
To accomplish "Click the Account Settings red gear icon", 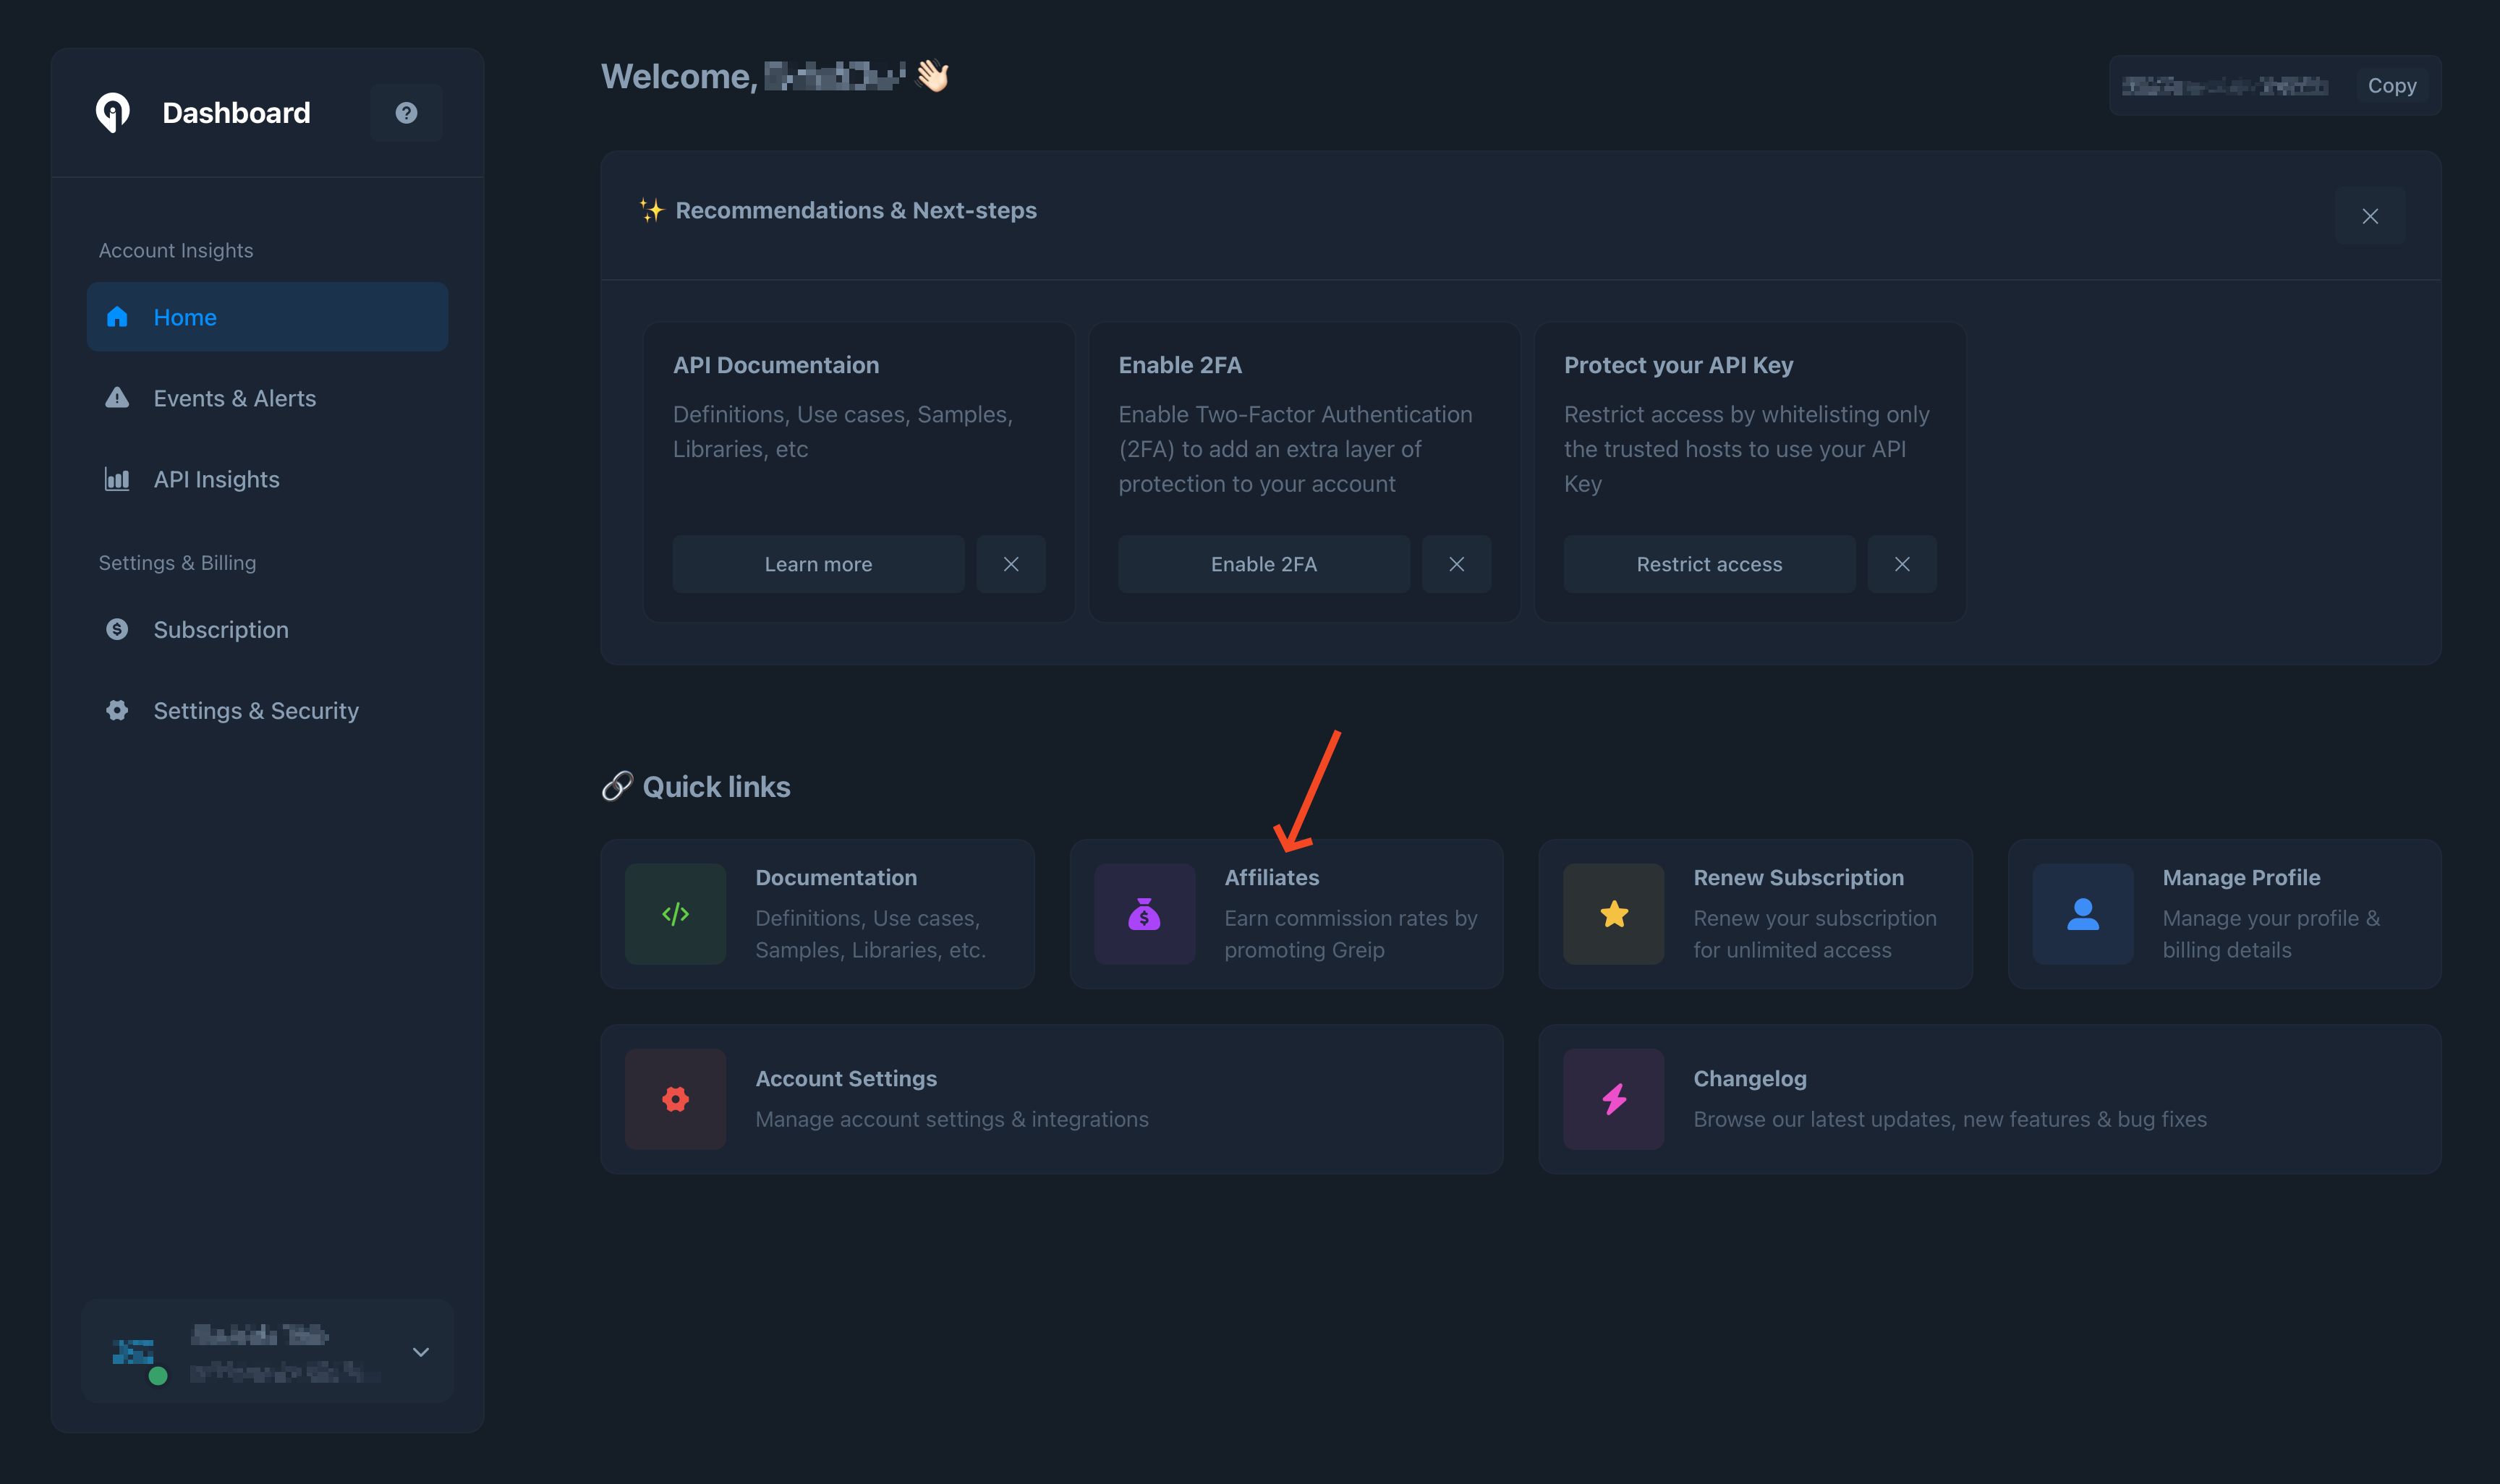I will 675,1099.
